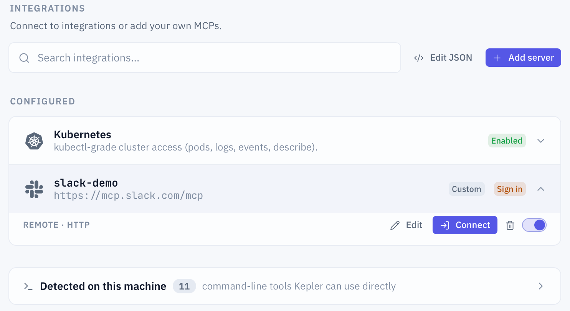Click the CONFIGURED section heading
The width and height of the screenshot is (570, 311).
point(43,101)
